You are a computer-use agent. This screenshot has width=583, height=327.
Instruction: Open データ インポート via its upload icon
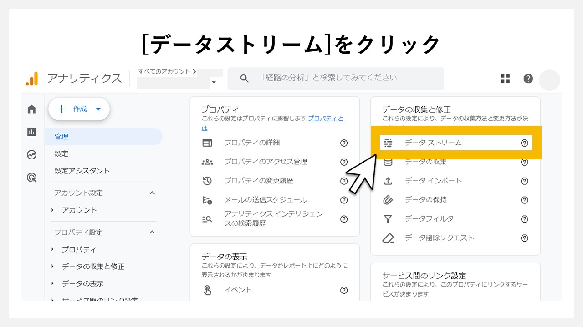coord(388,181)
